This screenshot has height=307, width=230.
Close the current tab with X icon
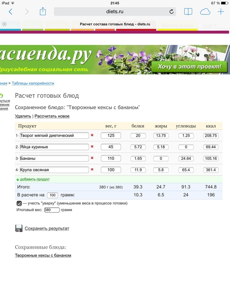click(x=4, y=24)
